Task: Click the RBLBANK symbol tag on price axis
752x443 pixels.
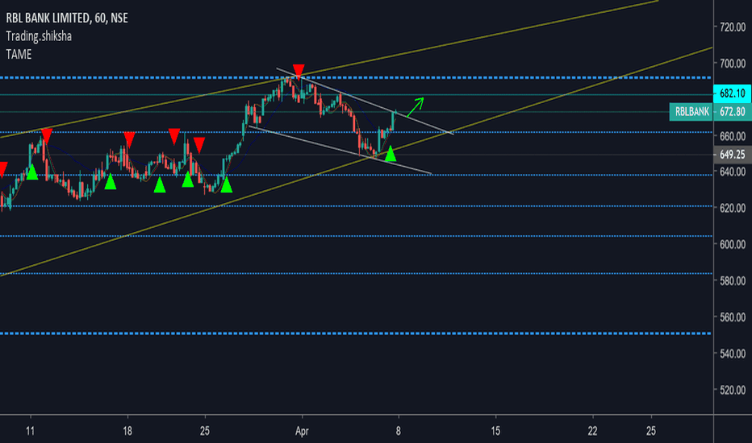Action: (691, 112)
